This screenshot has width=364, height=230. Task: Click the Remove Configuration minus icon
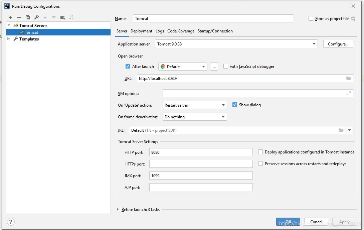19,17
